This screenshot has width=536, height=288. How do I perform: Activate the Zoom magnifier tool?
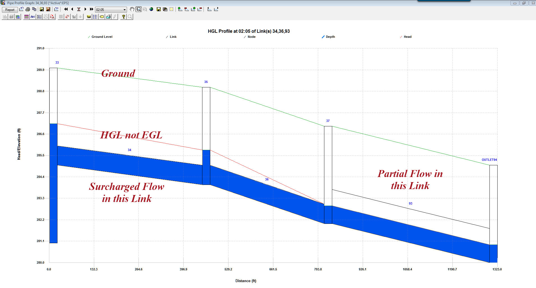click(138, 9)
